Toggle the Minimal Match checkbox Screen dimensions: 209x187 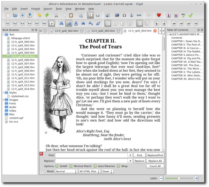(x=71, y=166)
